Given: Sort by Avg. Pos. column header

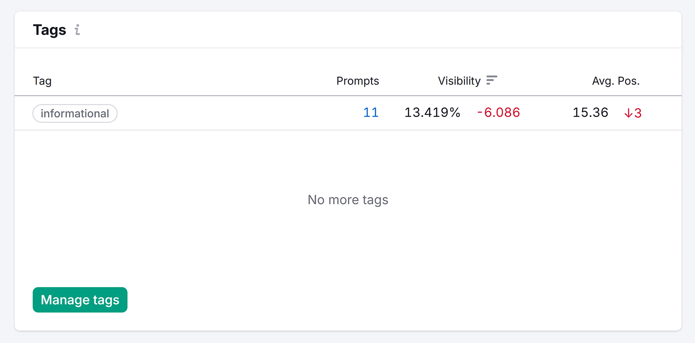Looking at the screenshot, I should coord(616,81).
